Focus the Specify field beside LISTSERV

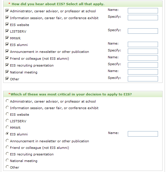pyautogui.click(x=143, y=31)
